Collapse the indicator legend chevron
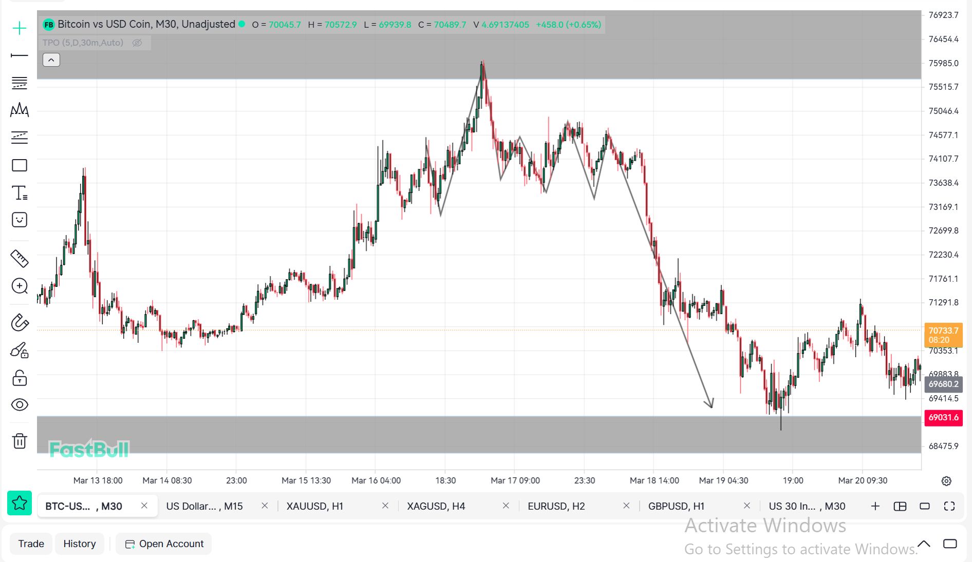The height and width of the screenshot is (562, 972). pos(51,60)
